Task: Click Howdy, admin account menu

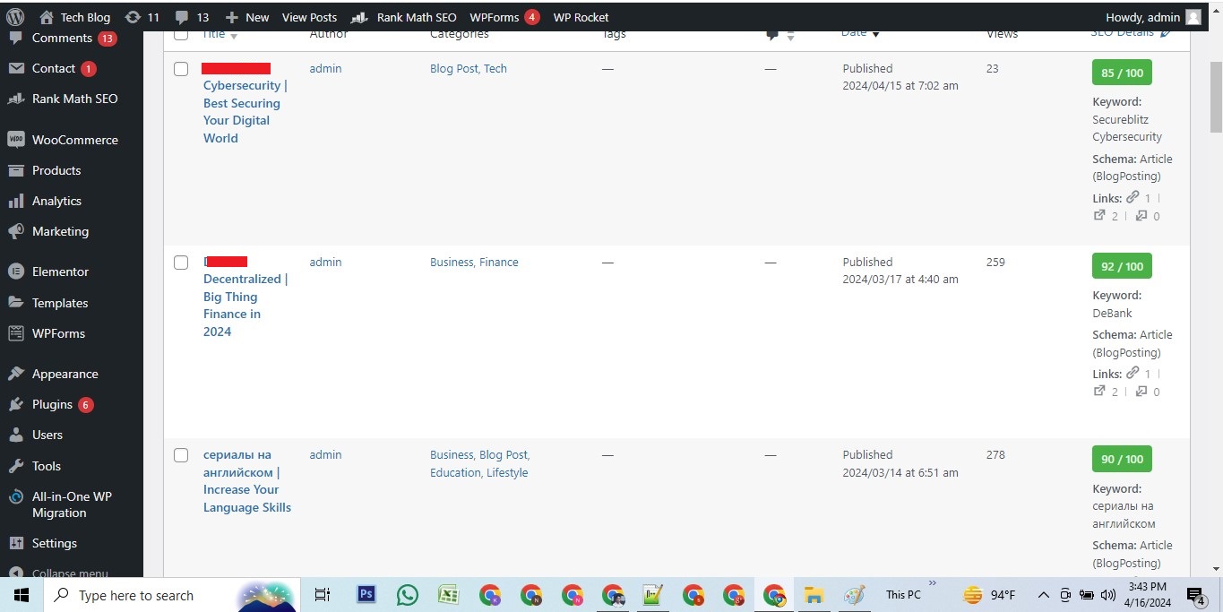Action: 1153,17
